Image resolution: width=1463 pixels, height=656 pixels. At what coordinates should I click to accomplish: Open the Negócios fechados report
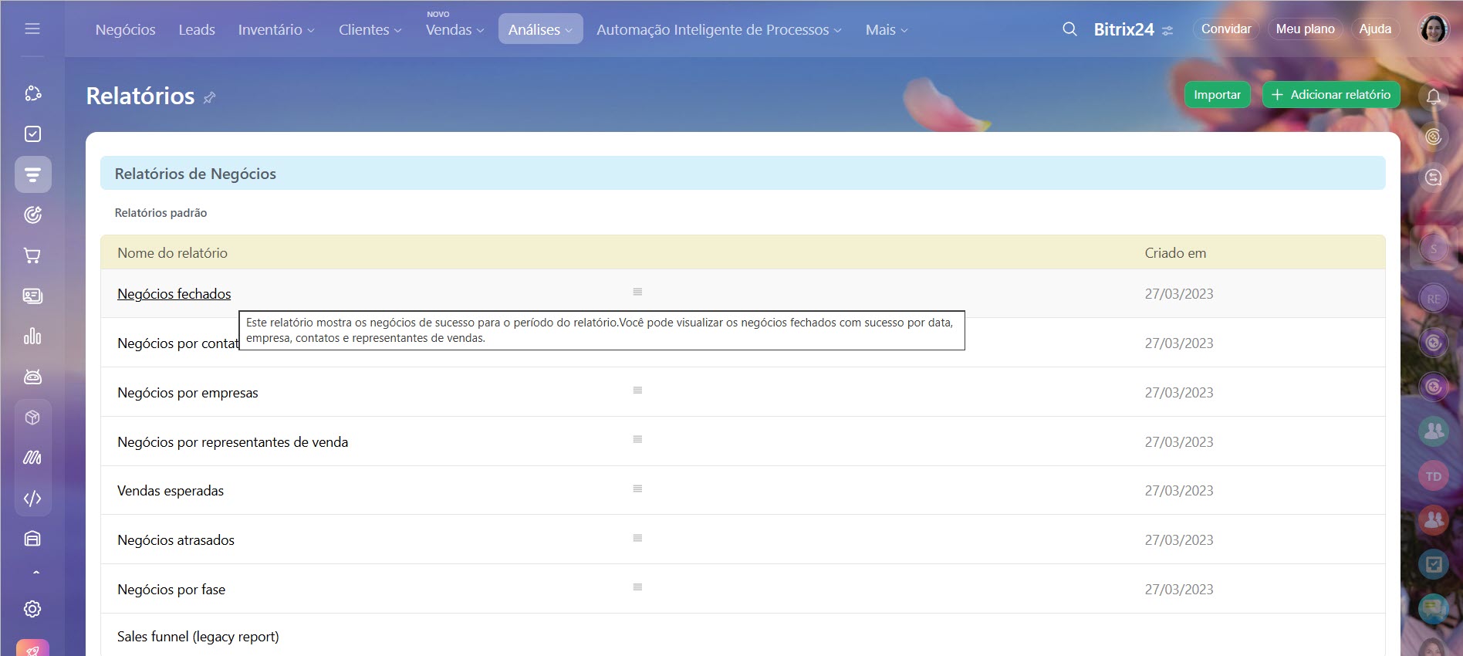[x=174, y=294]
